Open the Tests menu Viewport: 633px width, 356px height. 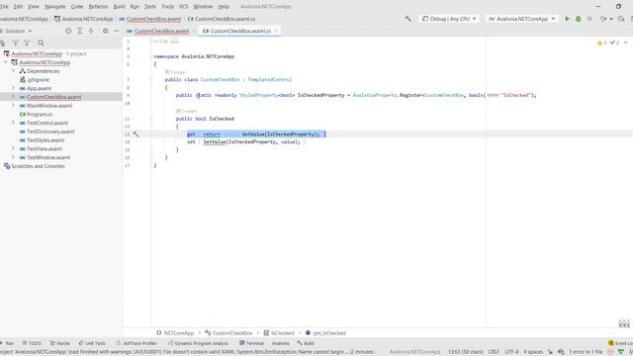[x=150, y=7]
